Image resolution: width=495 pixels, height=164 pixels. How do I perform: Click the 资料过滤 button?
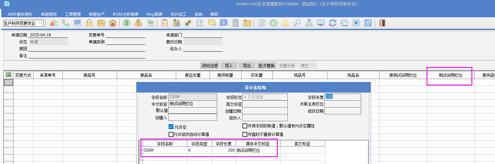point(210,66)
